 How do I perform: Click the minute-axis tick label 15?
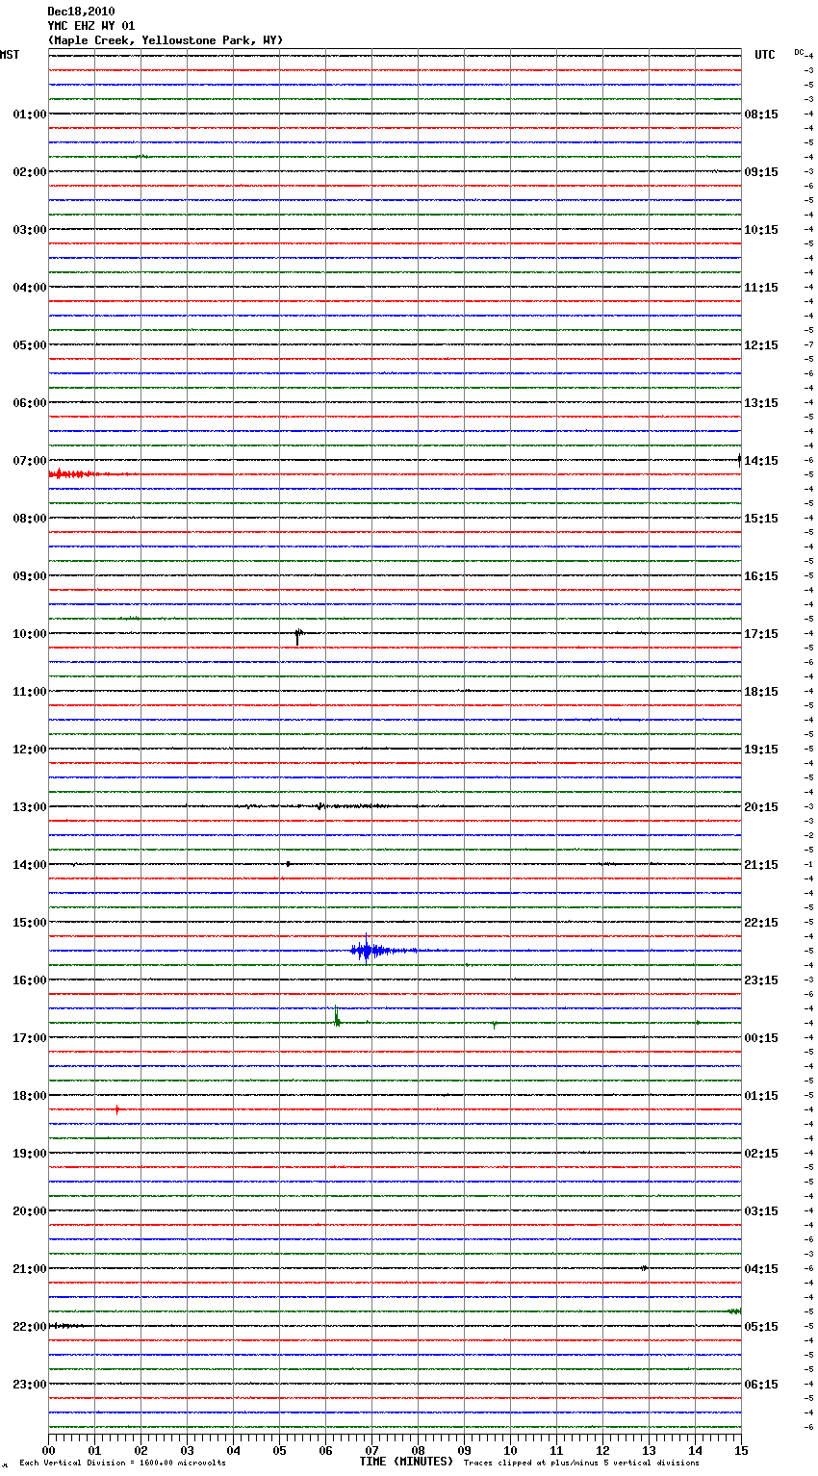pos(739,1450)
